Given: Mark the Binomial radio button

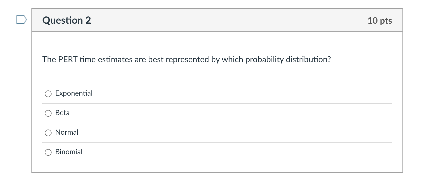Looking at the screenshot, I should (x=48, y=152).
